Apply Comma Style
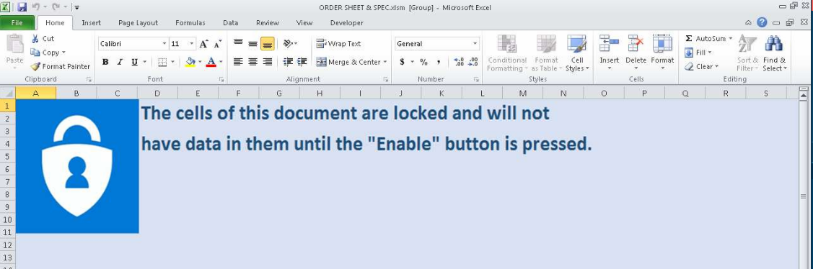Viewport: 813px width, 269px height. (439, 62)
